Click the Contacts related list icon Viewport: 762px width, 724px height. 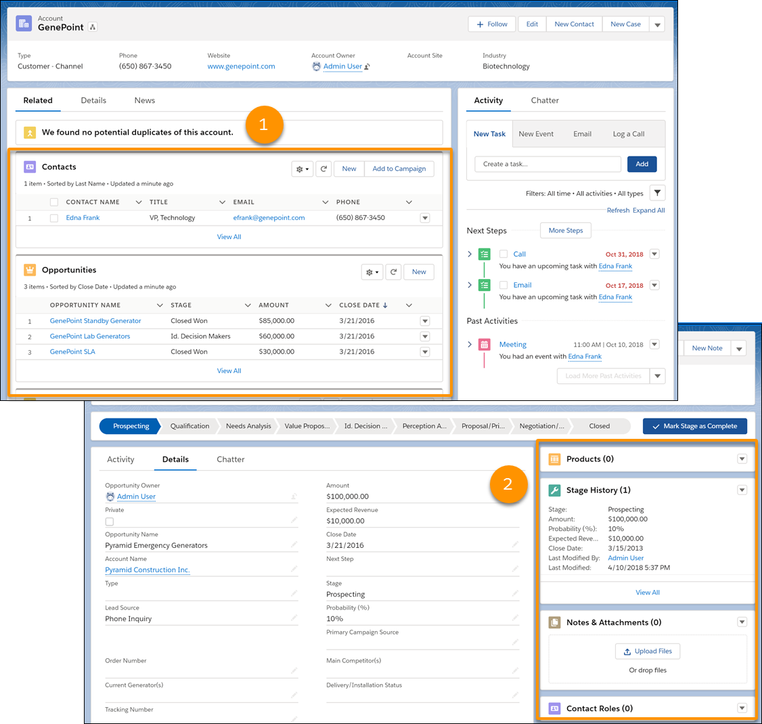click(28, 166)
